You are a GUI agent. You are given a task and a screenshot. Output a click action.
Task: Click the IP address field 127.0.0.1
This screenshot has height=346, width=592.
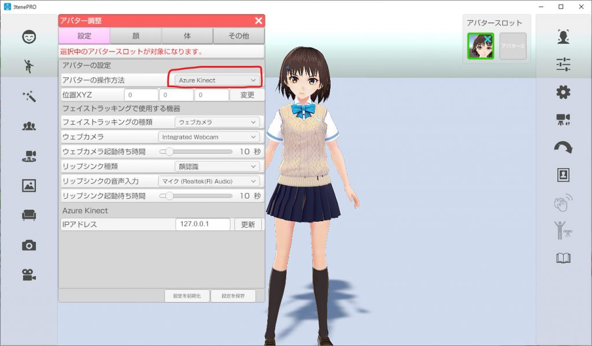tap(203, 224)
